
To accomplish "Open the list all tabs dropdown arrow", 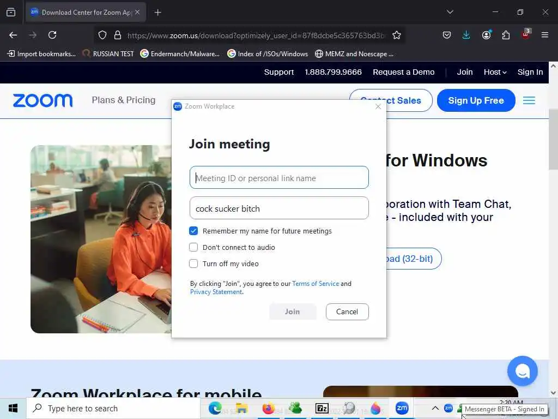I will point(450,12).
